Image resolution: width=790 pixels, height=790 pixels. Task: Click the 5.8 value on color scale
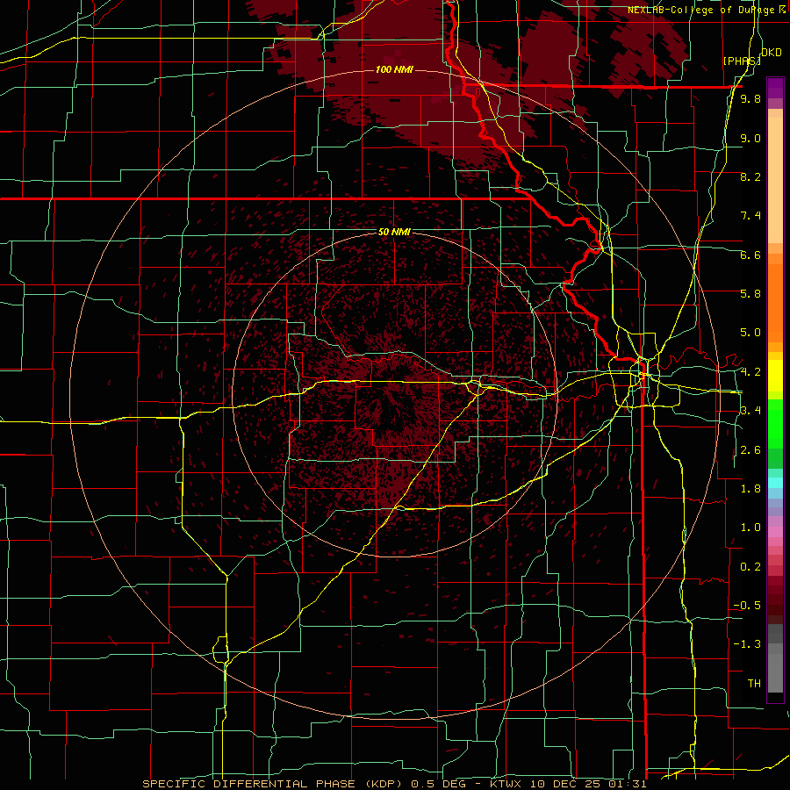(750, 294)
